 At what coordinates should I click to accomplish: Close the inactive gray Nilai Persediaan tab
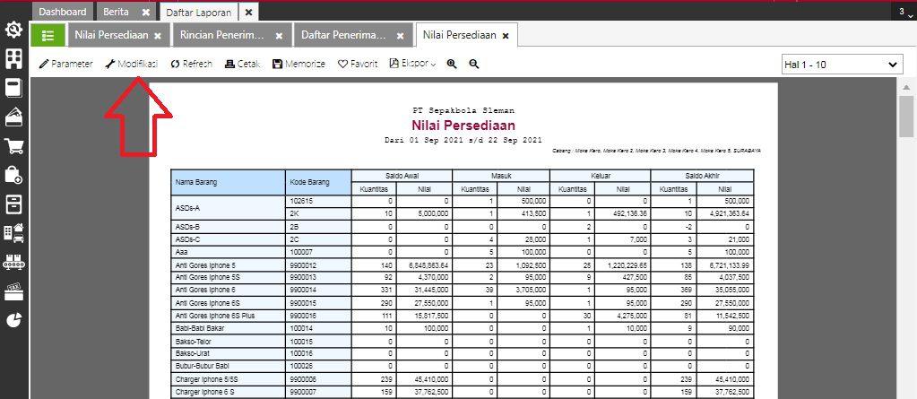pyautogui.click(x=158, y=36)
